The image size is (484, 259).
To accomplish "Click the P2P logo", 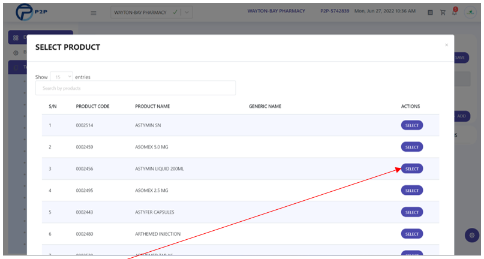I will pyautogui.click(x=31, y=12).
